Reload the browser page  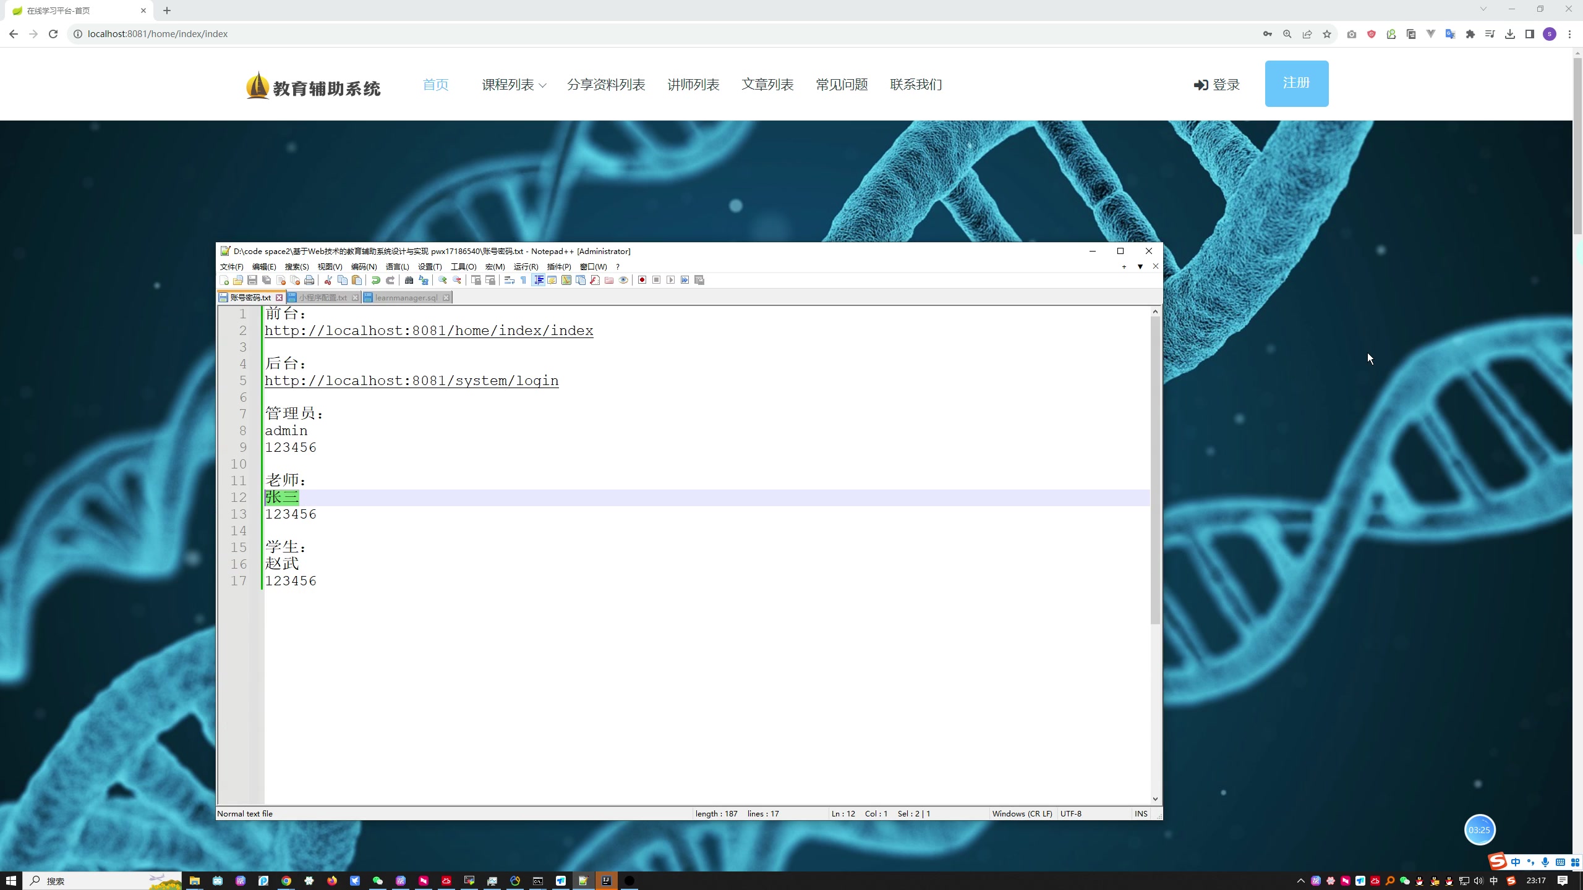pos(53,34)
